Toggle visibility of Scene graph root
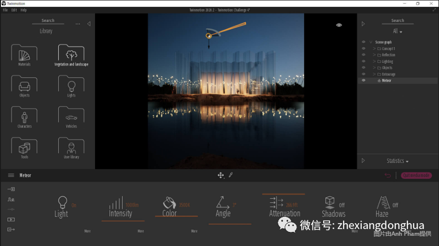The image size is (439, 246). point(364,42)
